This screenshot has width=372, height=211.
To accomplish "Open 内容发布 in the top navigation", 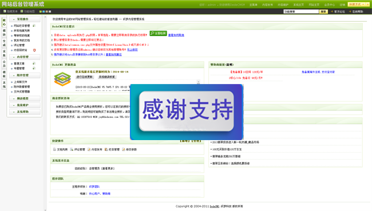I will 267,5.
